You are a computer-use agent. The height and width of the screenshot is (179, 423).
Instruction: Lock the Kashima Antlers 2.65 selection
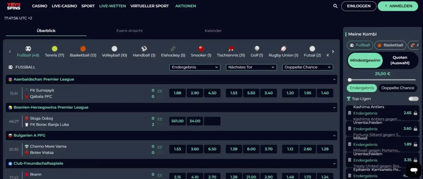pos(416,113)
